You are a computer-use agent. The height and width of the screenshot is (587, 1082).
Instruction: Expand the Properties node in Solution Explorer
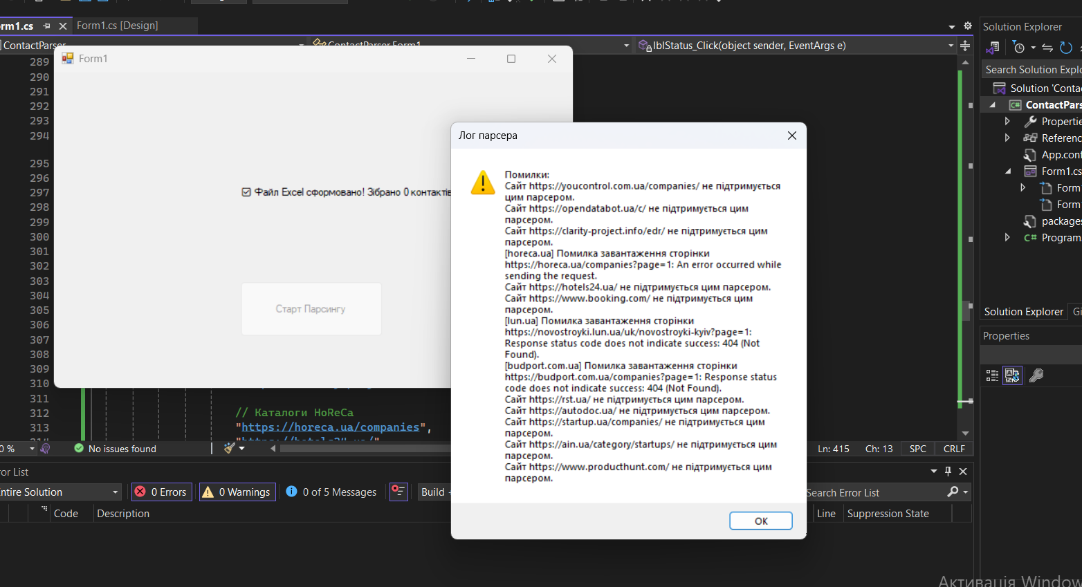pos(1007,122)
